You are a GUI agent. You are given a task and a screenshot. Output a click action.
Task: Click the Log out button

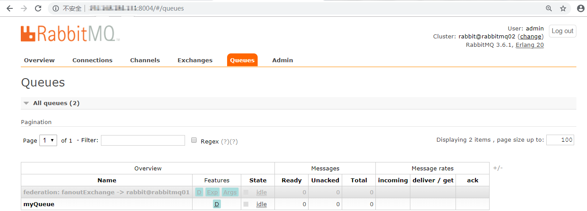click(x=563, y=31)
